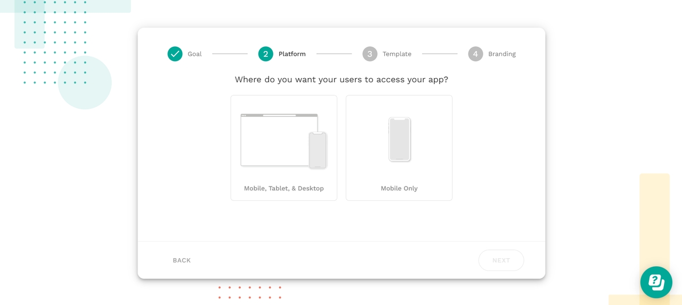The height and width of the screenshot is (305, 682).
Task: Click the question "Where do you want your users"
Action: click(342, 80)
